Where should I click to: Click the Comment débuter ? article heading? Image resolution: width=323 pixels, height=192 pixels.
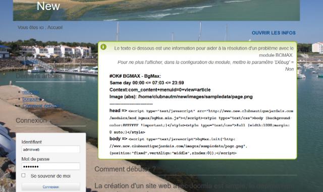(125, 169)
